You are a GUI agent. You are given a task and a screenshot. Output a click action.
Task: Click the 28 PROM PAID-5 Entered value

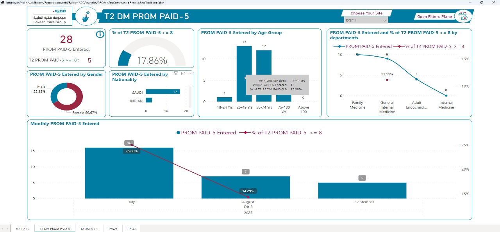[x=66, y=39]
